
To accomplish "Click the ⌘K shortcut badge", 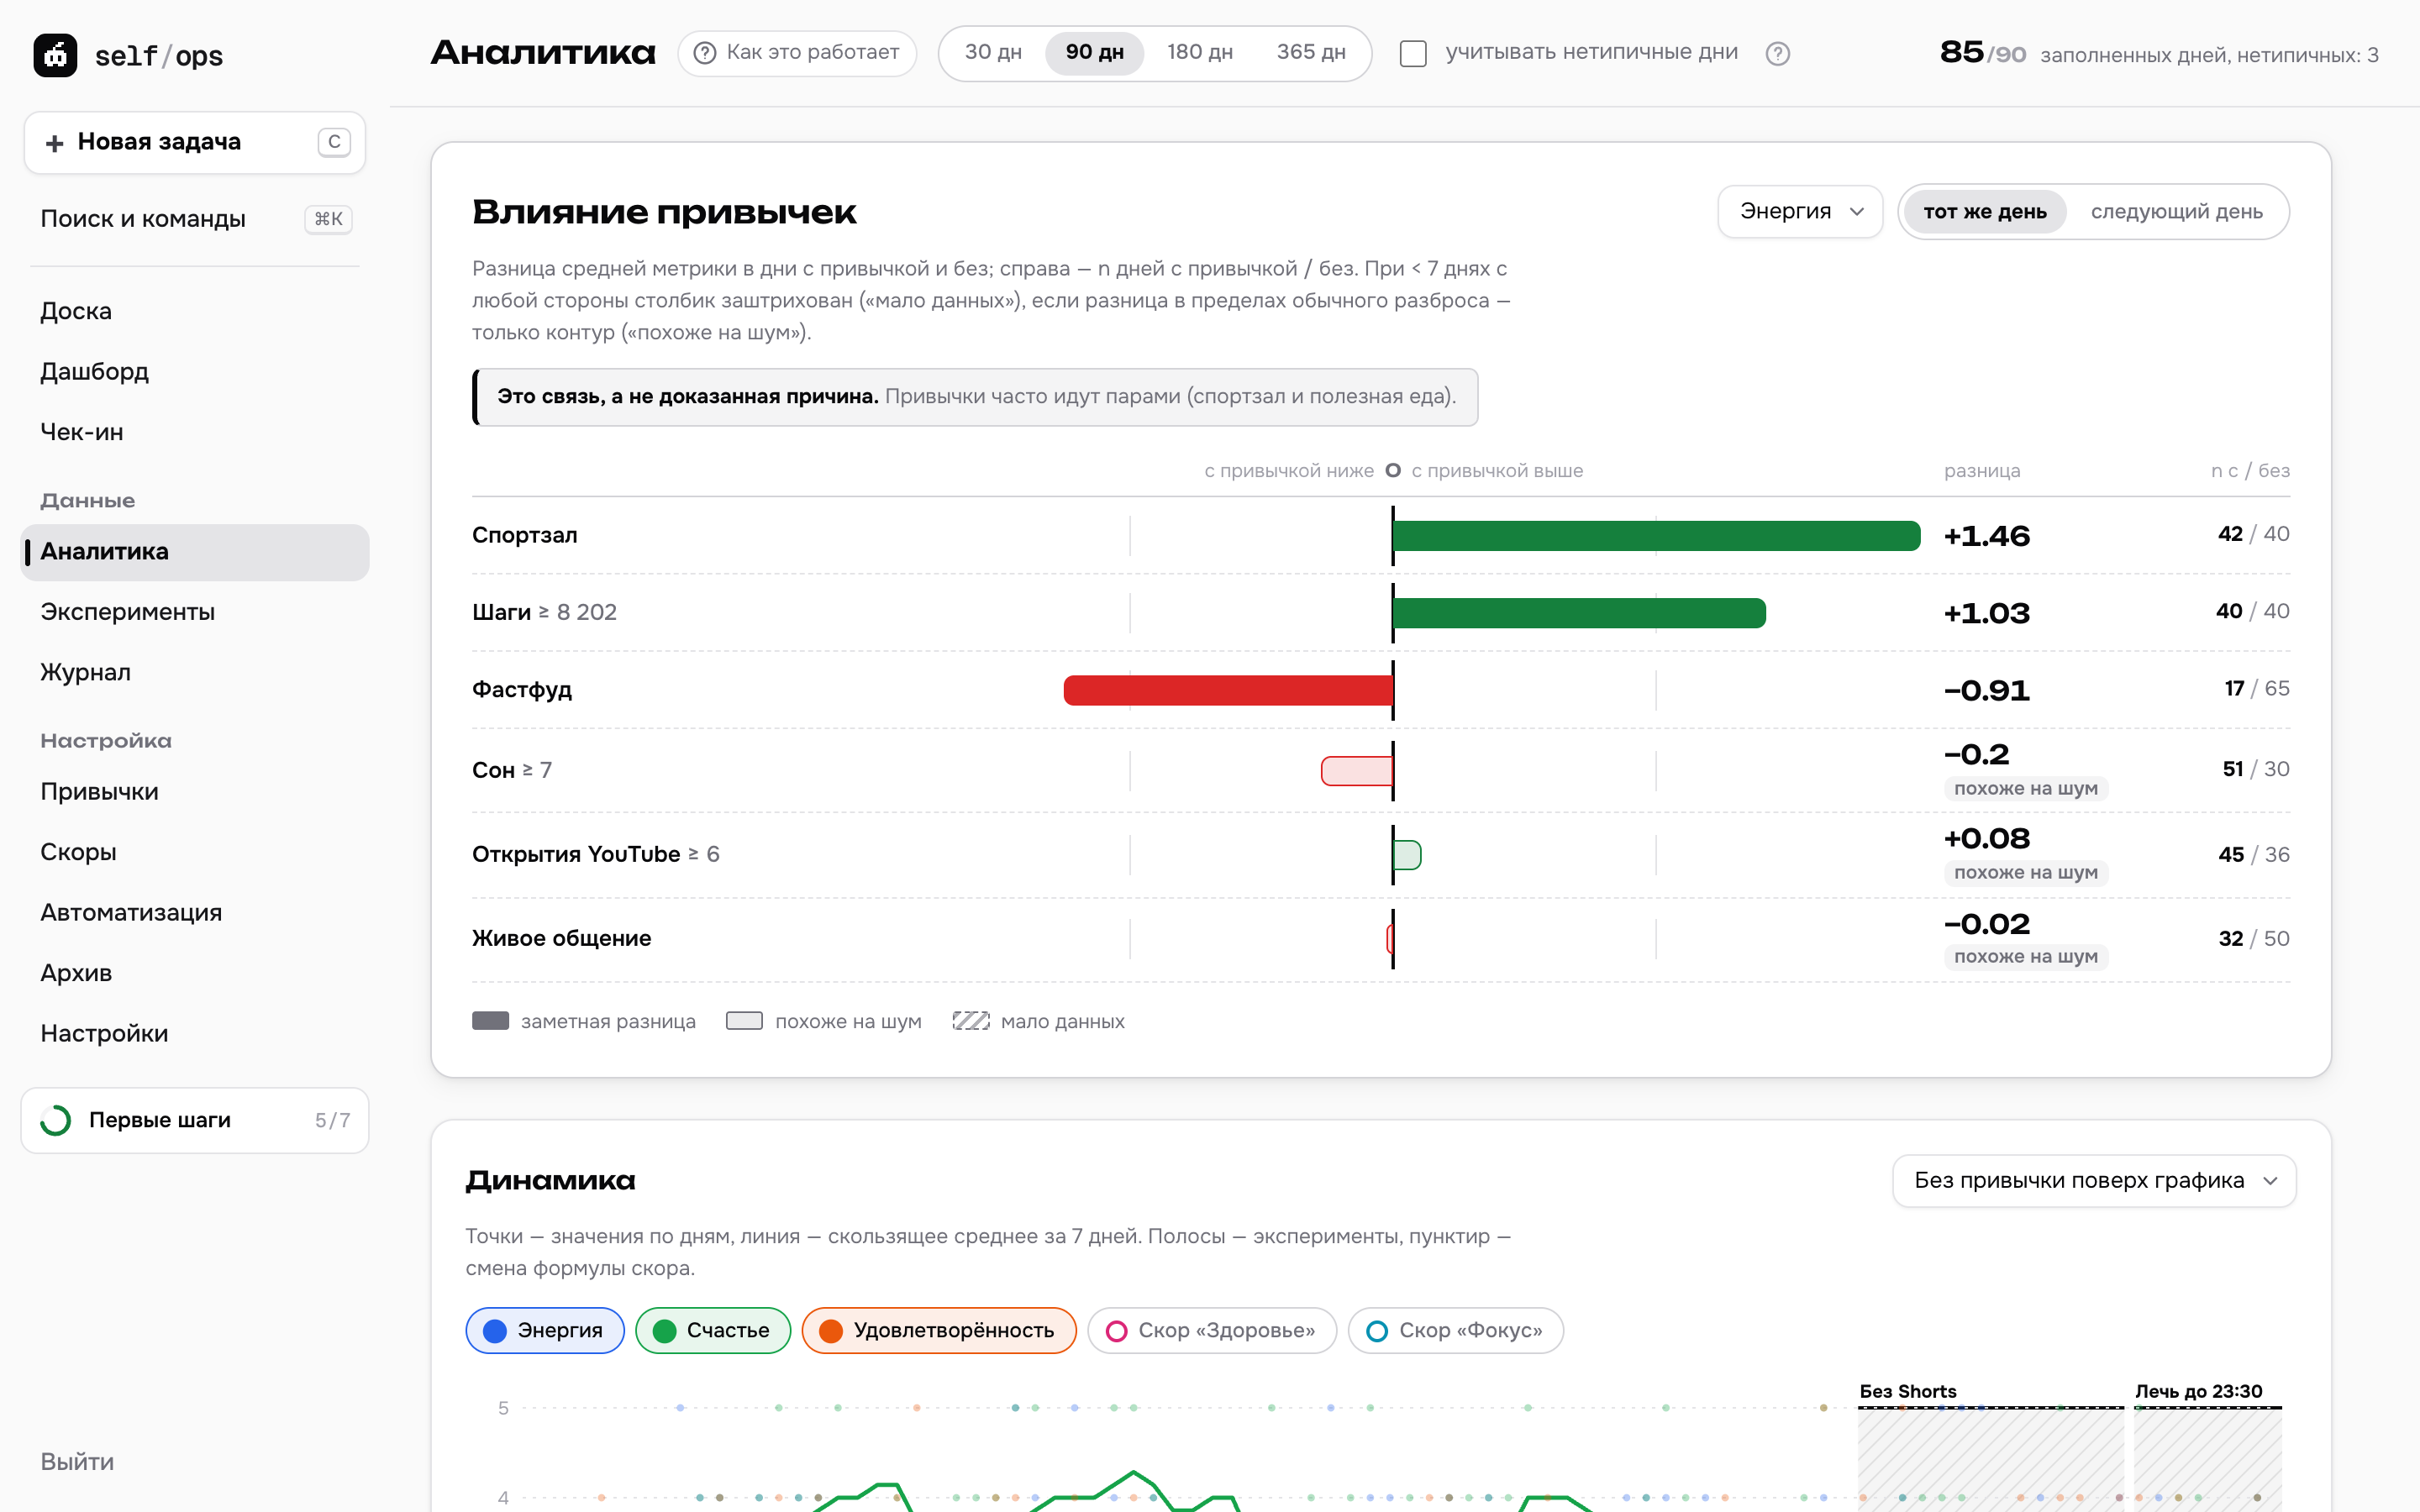I will tap(328, 219).
